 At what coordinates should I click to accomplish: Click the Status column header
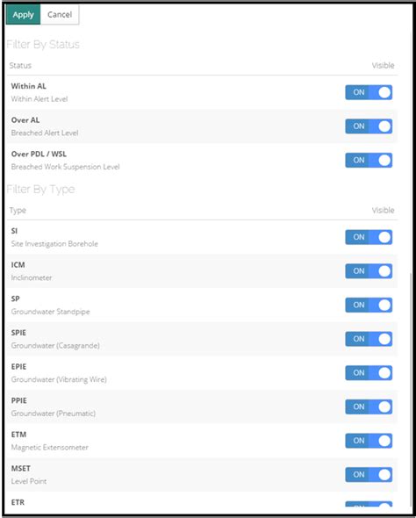[x=20, y=66]
